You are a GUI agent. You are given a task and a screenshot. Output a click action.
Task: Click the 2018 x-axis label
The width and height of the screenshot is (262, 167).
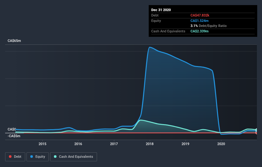pyautogui.click(x=150, y=144)
